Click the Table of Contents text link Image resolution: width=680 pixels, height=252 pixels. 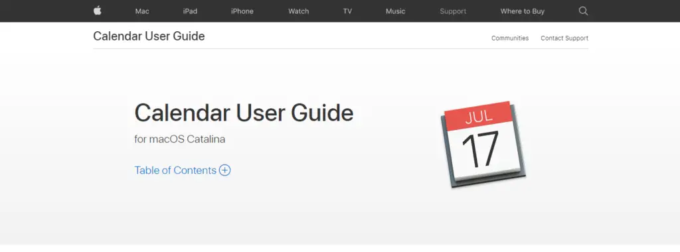click(x=175, y=170)
